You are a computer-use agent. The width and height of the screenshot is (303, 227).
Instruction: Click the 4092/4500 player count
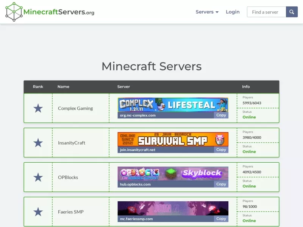(252, 172)
